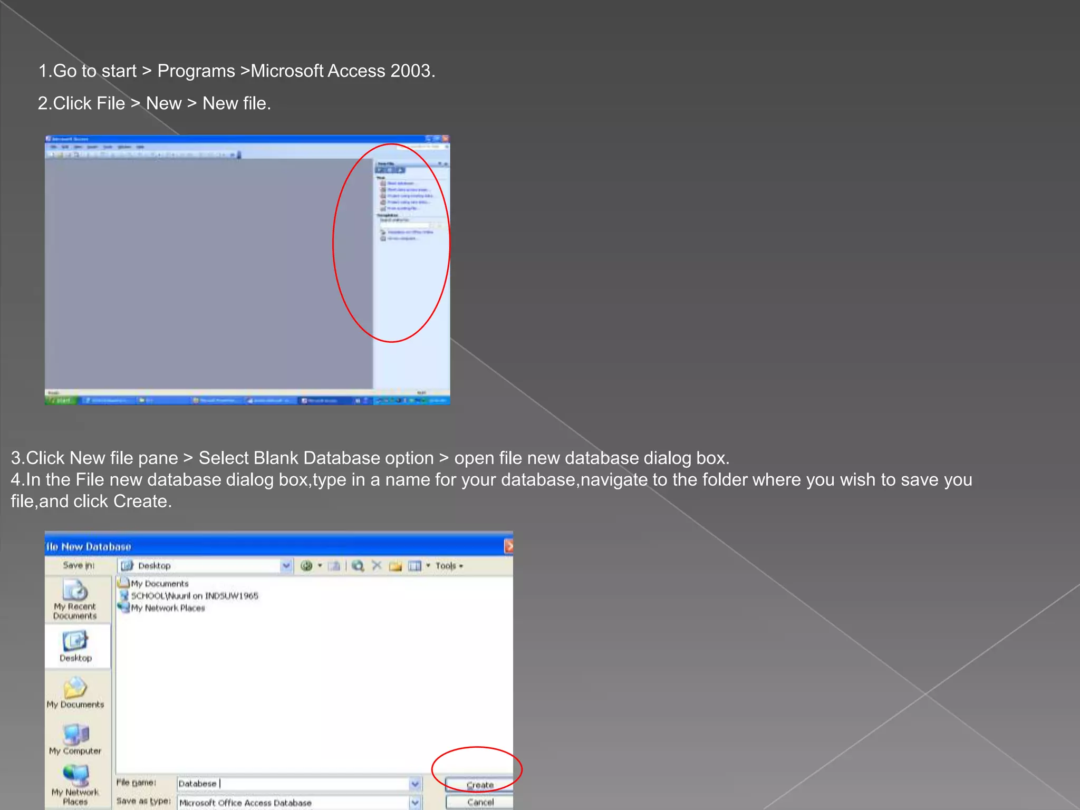Select My Recent Documents in places bar

(75, 600)
